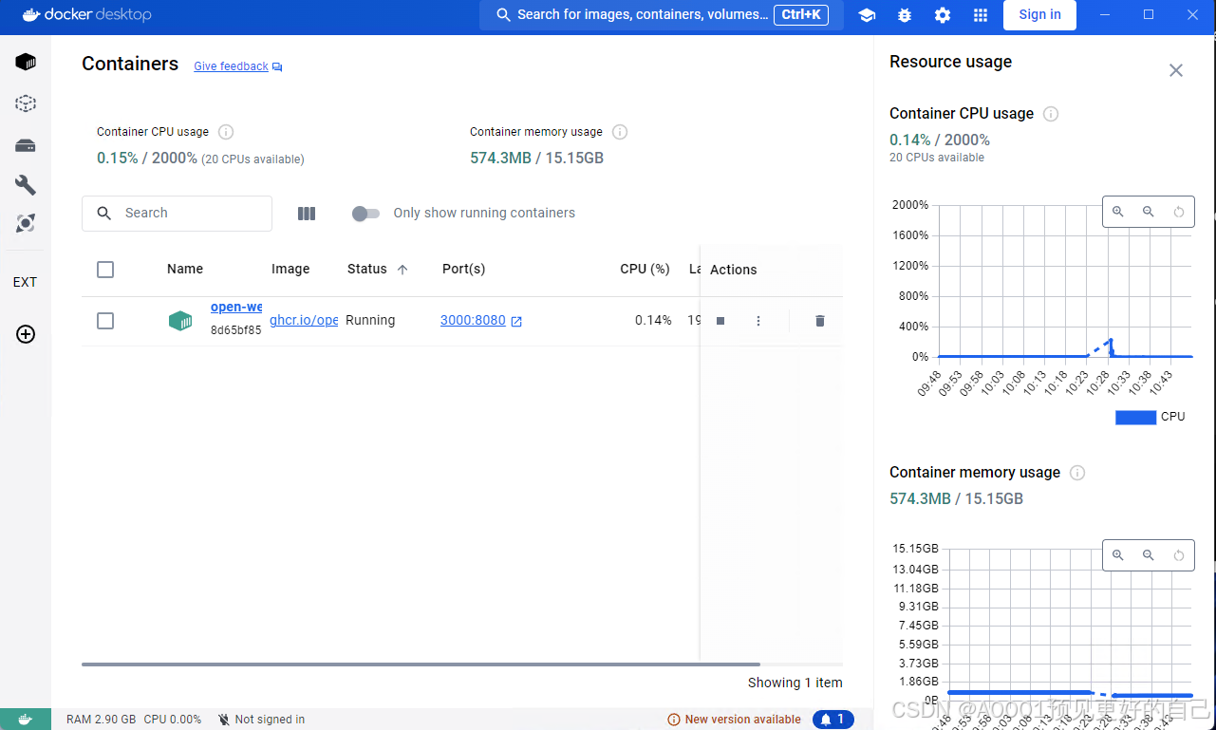Reset zoom on the CPU usage chart
Image resolution: width=1216 pixels, height=730 pixels.
coord(1179,211)
